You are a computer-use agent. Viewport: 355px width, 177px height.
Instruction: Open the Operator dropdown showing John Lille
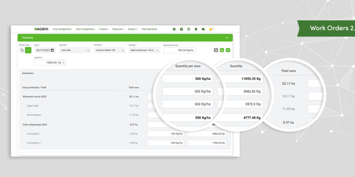click(x=75, y=50)
